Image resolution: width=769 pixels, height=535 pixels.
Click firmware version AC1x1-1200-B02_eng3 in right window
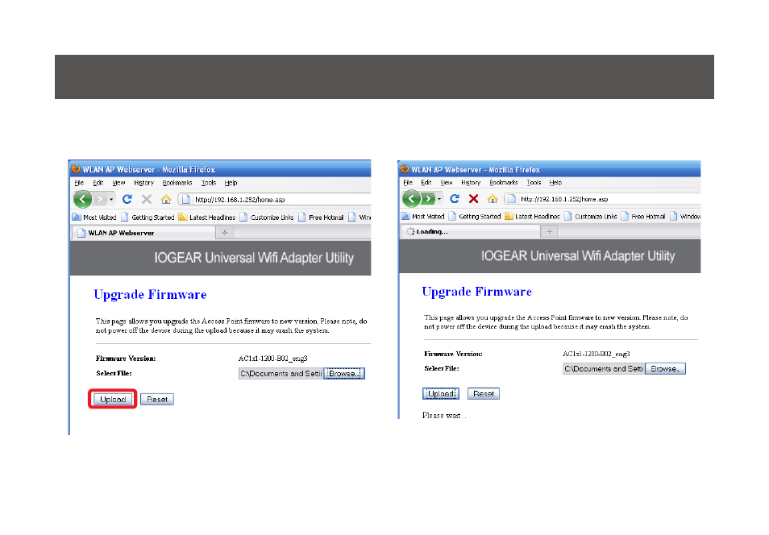pyautogui.click(x=596, y=354)
